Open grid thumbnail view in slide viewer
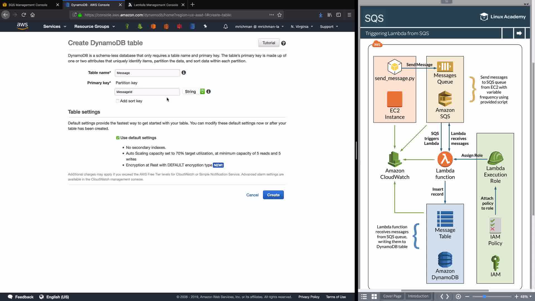 (x=374, y=297)
